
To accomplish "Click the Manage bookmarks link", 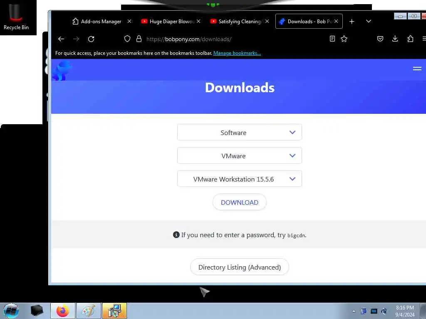I will tap(237, 53).
